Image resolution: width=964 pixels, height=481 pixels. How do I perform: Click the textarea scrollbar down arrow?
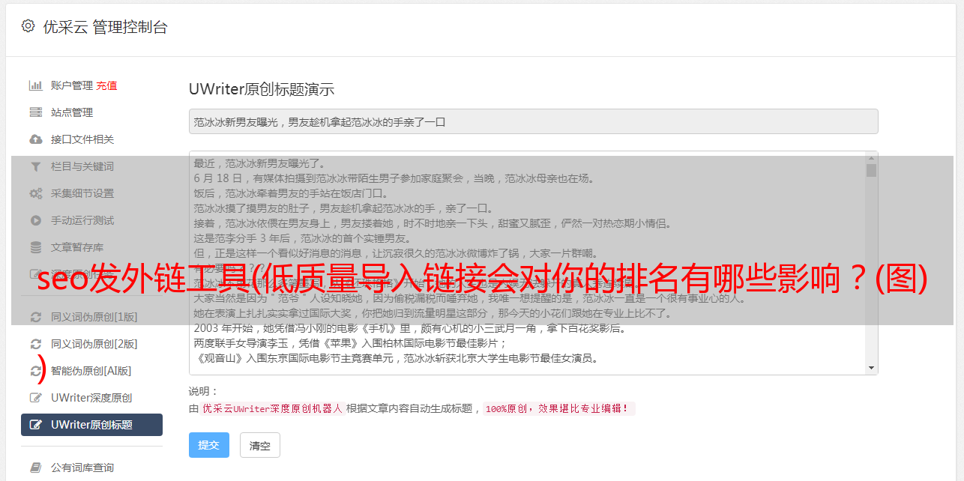click(x=871, y=368)
